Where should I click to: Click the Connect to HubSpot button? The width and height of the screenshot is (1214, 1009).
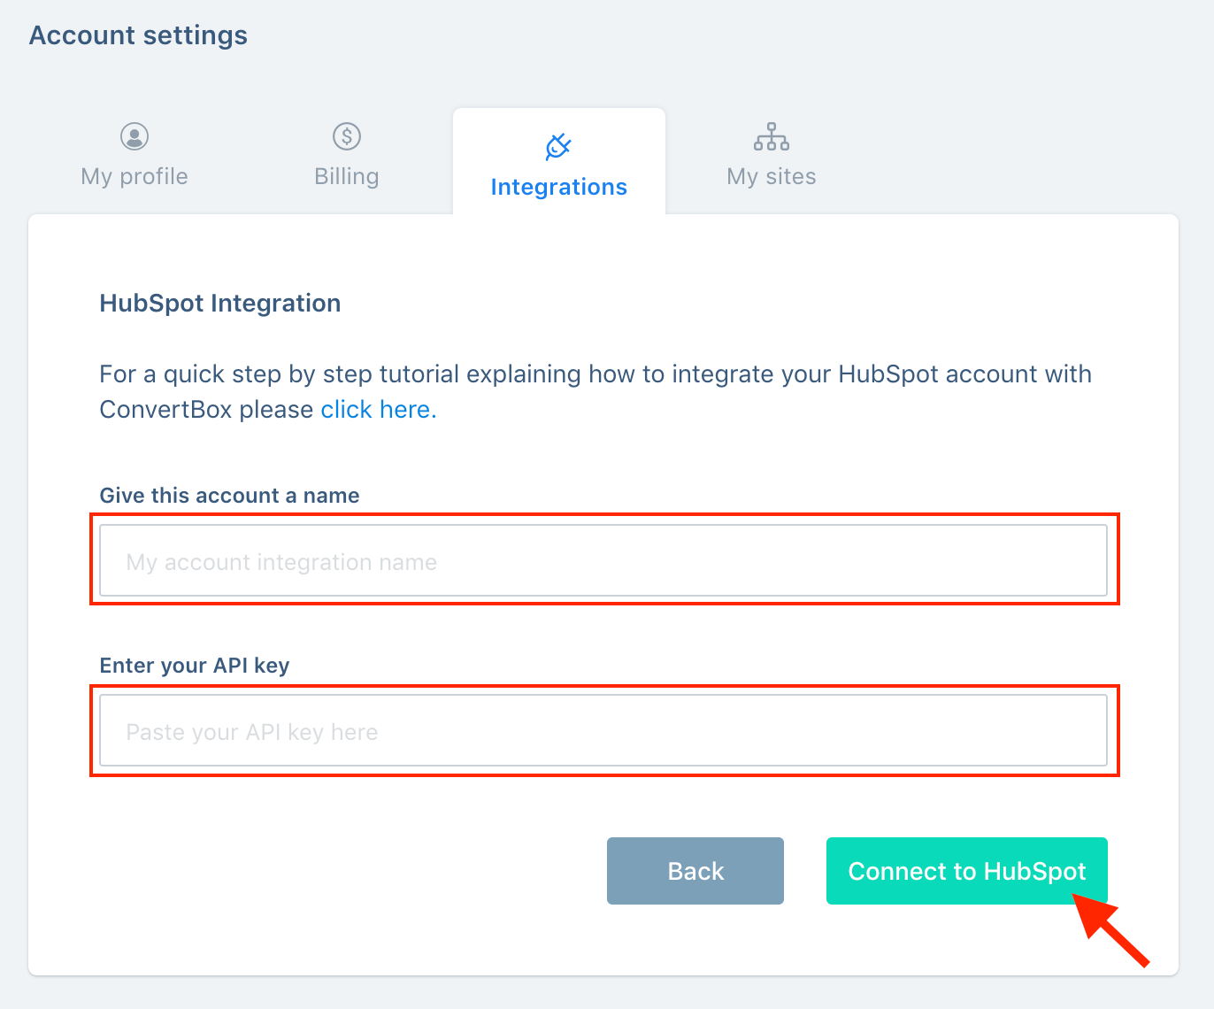point(967,871)
